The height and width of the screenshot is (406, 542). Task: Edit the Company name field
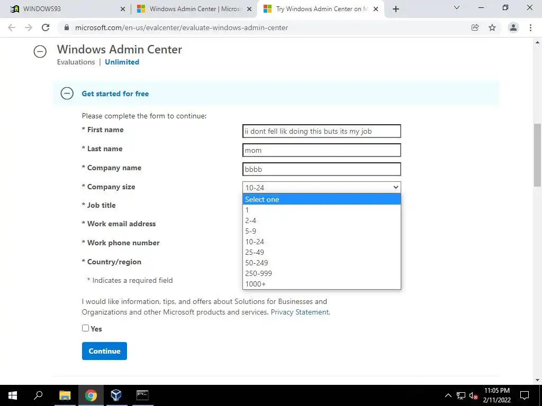(x=321, y=169)
